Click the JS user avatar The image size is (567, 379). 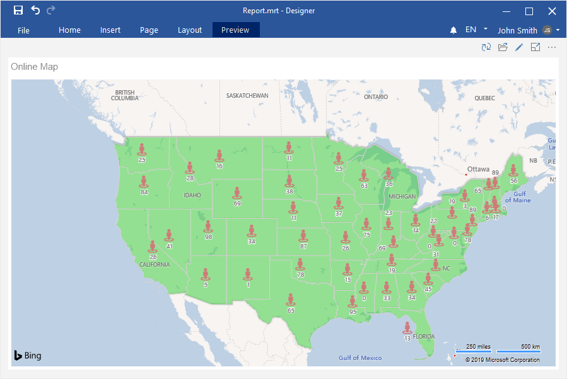[547, 30]
